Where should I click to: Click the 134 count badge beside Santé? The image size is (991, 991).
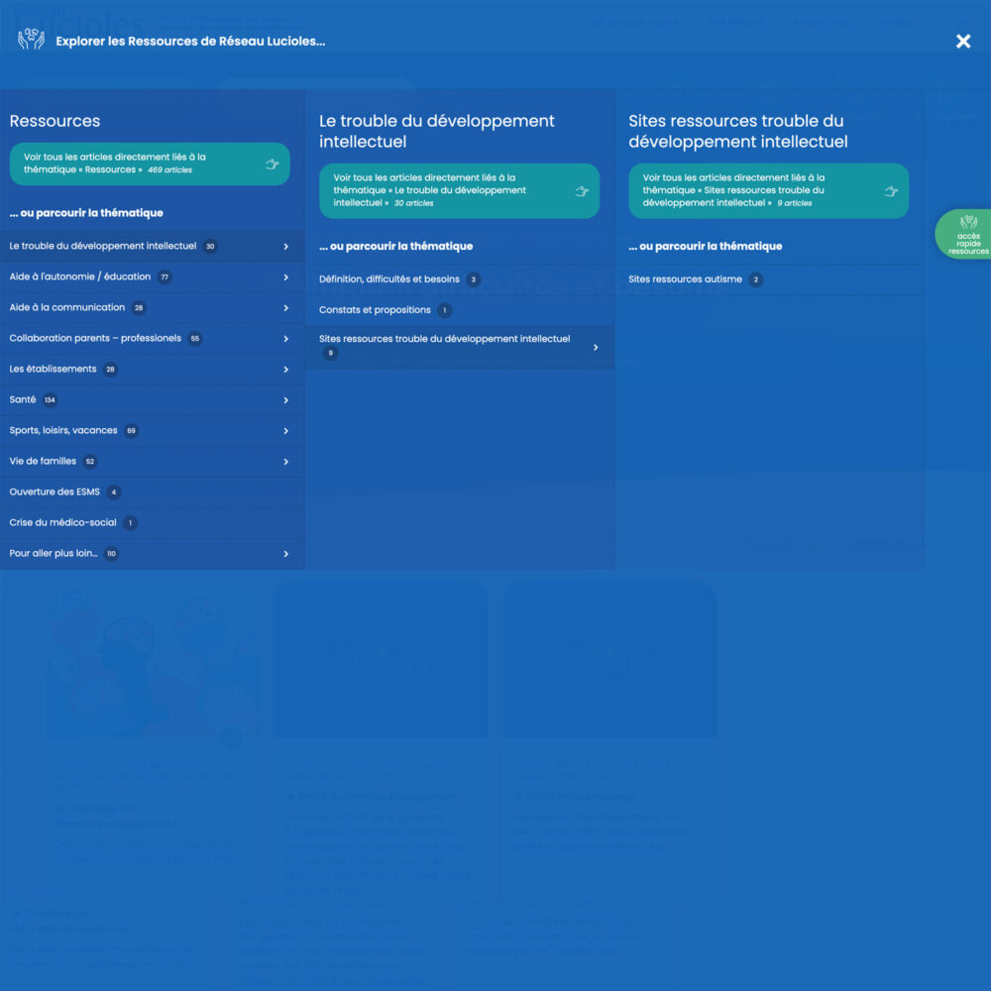tap(50, 400)
